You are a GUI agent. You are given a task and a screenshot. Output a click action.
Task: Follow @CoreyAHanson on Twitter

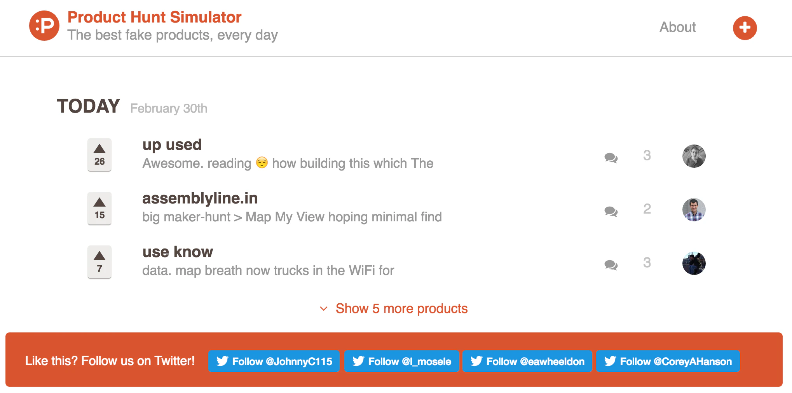(x=668, y=361)
